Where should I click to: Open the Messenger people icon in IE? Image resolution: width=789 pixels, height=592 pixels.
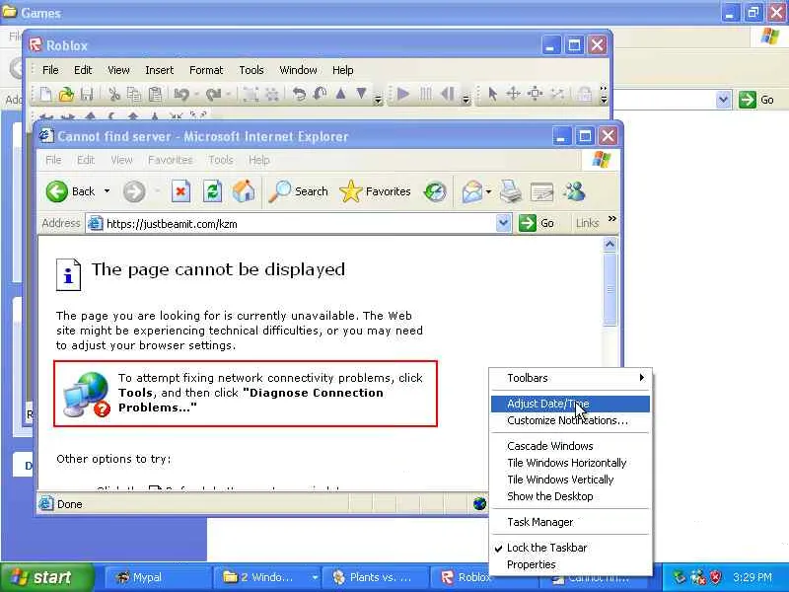pyautogui.click(x=574, y=191)
